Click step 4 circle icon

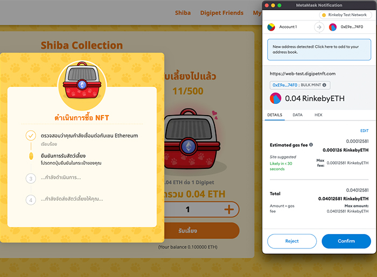coord(31,200)
